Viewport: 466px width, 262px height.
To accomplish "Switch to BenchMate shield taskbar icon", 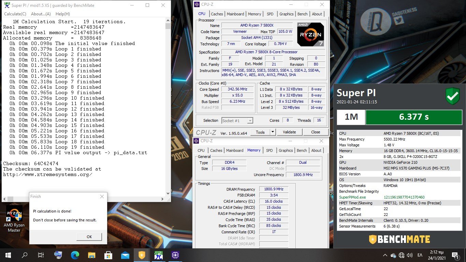I will point(142,255).
